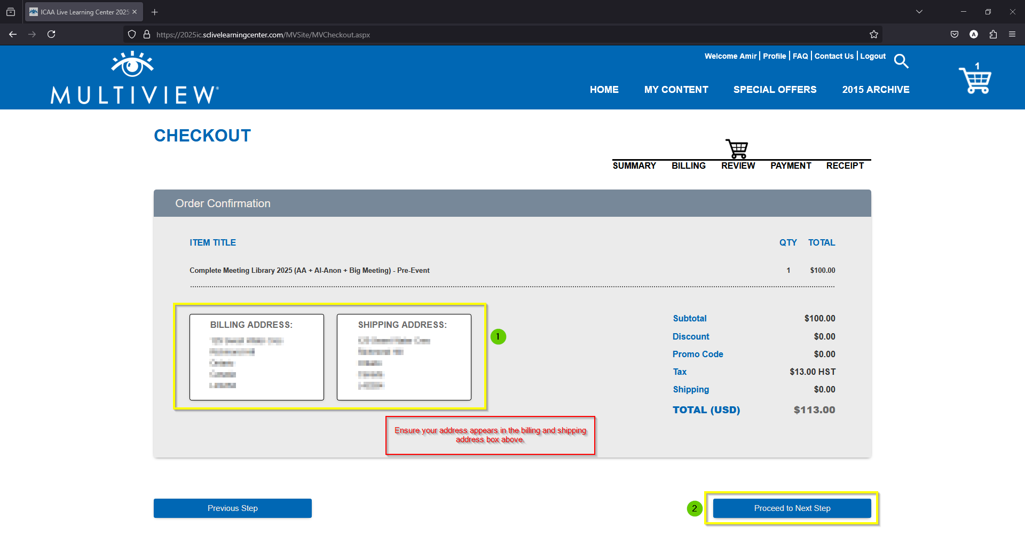1025x551 pixels.
Task: Open recent browsing tab-history button
Action: [x=11, y=12]
